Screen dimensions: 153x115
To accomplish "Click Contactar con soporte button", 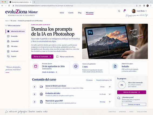I will point(134,104).
